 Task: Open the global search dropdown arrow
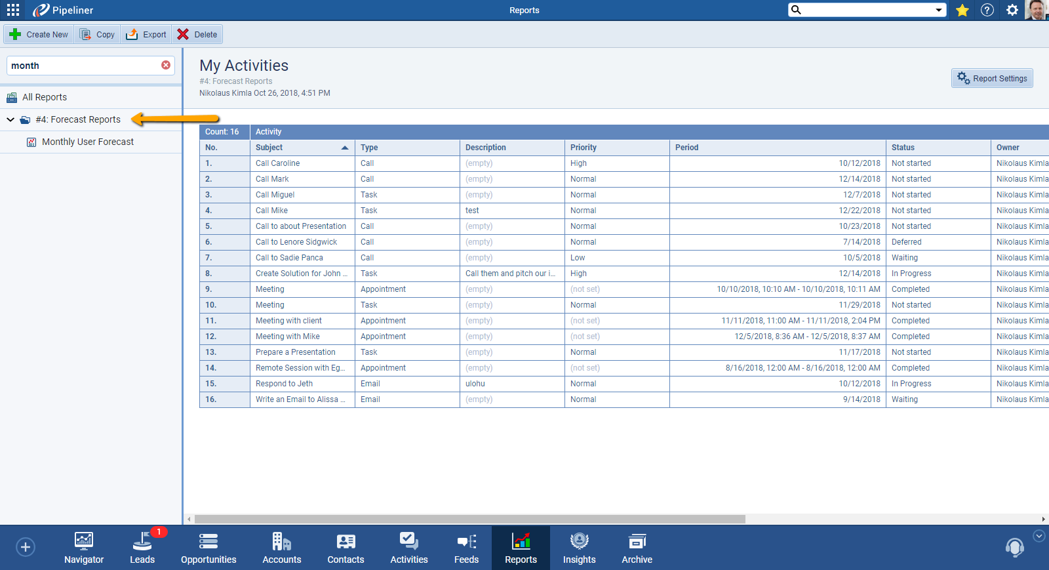[939, 10]
